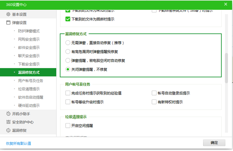Enable 开启空闲提醒 checkbox
The image size is (233, 151).
(68, 126)
